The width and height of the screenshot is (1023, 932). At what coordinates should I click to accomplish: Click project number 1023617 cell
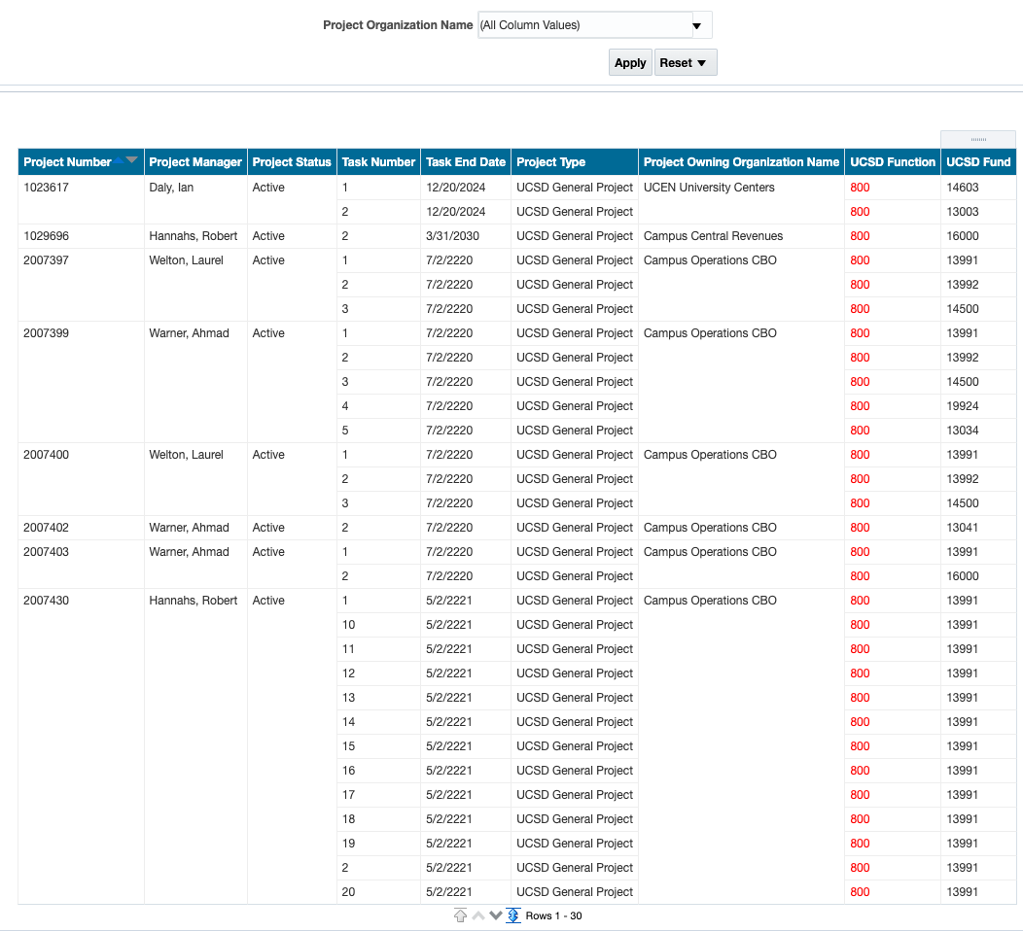[47, 188]
